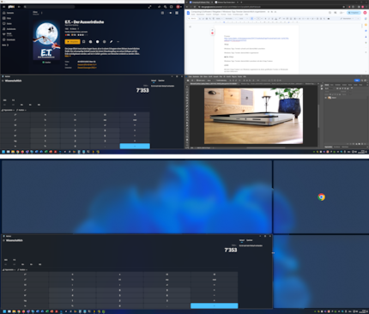Follow the blue hyperlink in the document

click(257, 39)
